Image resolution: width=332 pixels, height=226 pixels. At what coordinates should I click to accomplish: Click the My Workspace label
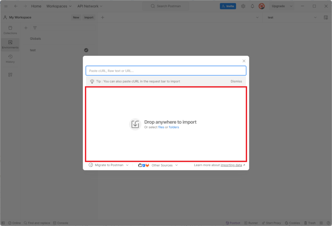pyautogui.click(x=20, y=17)
